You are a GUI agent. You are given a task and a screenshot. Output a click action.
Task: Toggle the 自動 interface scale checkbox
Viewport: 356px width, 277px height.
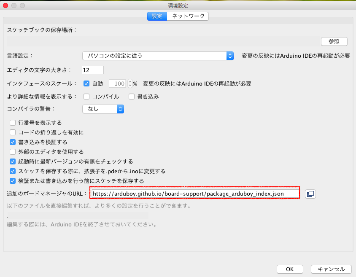point(86,83)
